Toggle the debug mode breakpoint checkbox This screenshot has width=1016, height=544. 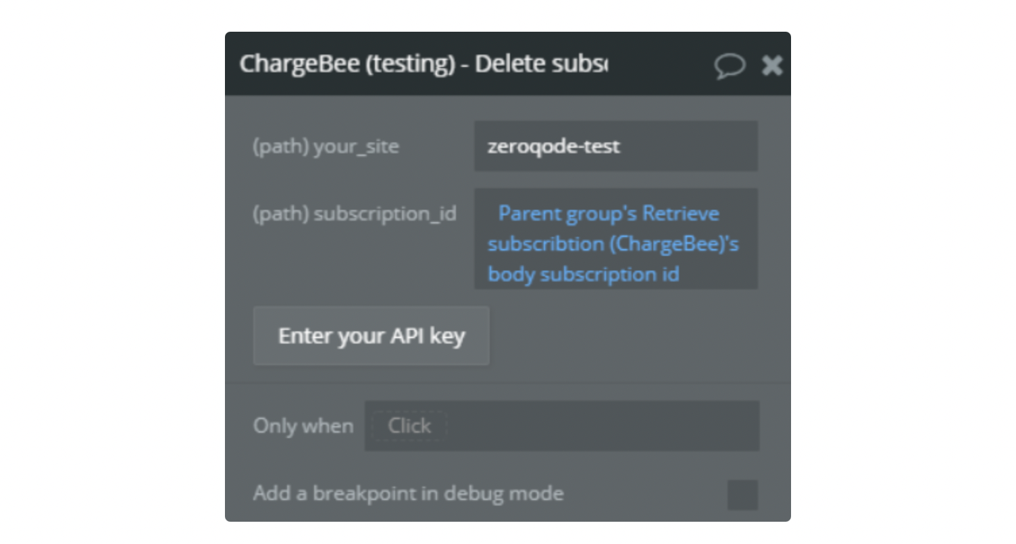coord(742,495)
